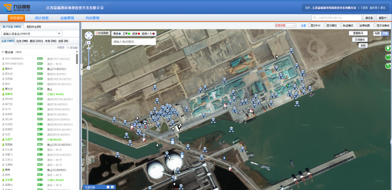
Task: Enable the 显示POI checkbox
Action: 310,25
